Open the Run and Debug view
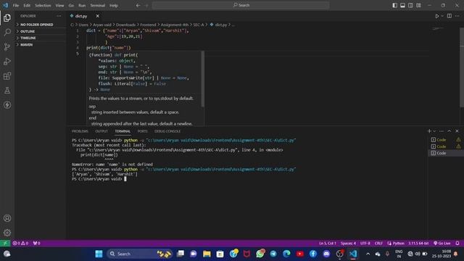This screenshot has width=464, height=261. click(7, 61)
